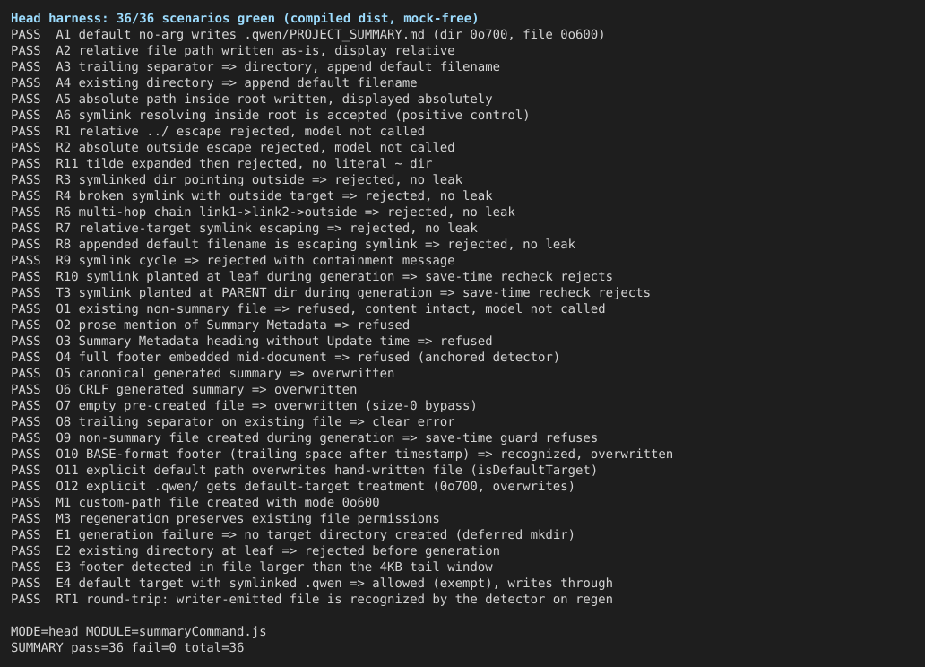
Task: Click the O6 CRLF generated summary line
Action: coord(184,390)
